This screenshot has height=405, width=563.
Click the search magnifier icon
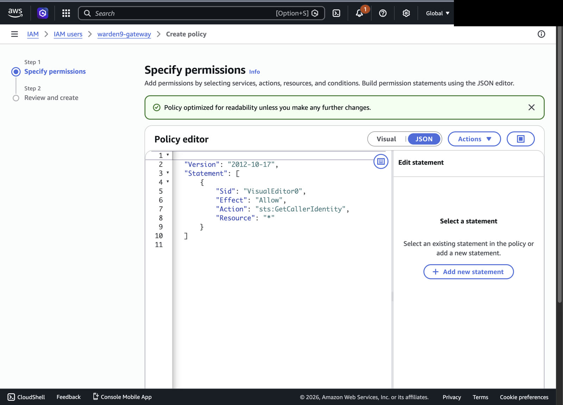click(x=87, y=13)
